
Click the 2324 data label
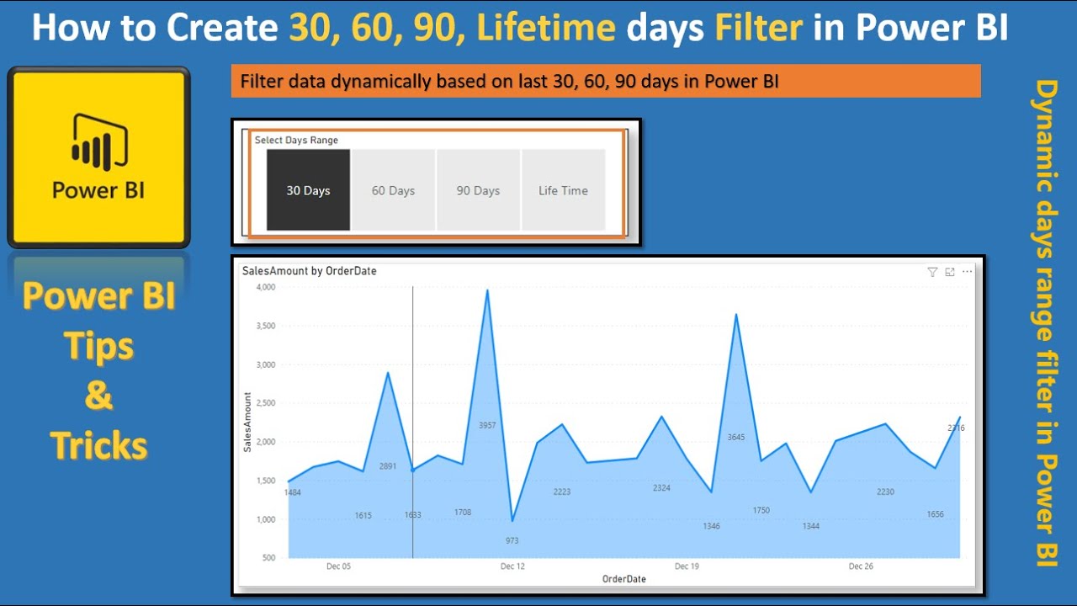[x=661, y=488]
